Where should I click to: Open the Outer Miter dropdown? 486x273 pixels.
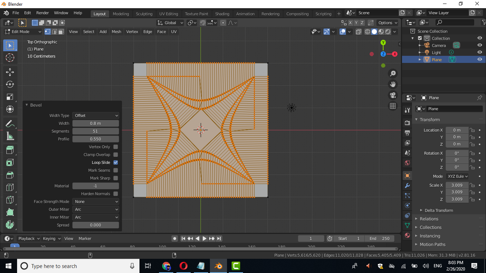tap(95, 209)
